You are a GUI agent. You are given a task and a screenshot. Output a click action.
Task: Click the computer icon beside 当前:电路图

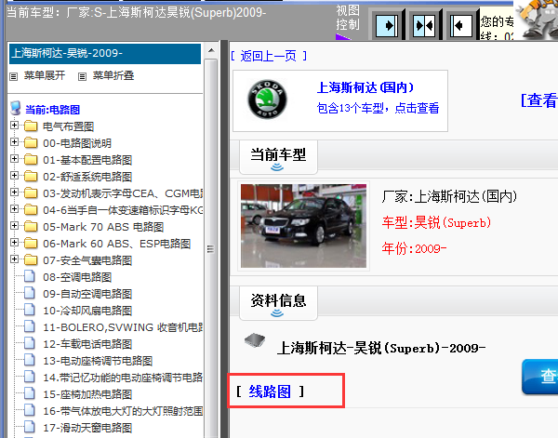point(16,108)
